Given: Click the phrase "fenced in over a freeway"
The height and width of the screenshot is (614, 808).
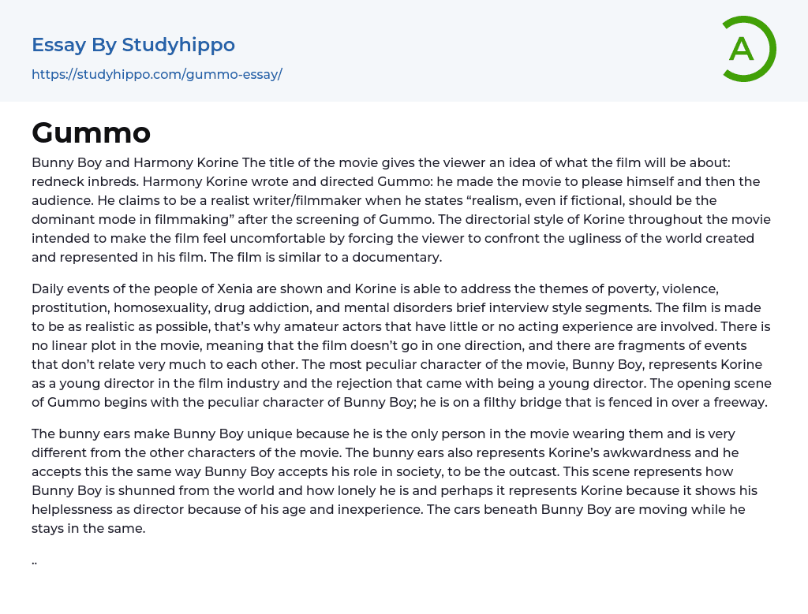Looking at the screenshot, I should [693, 402].
